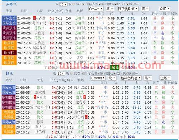Open 全场 dropdown in 捷克 section
Viewport: 179px width, 140px height.
pyautogui.click(x=165, y=78)
